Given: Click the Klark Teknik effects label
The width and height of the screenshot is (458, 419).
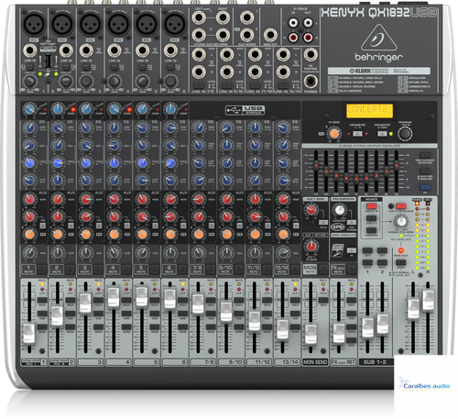Looking at the screenshot, I should (x=379, y=71).
